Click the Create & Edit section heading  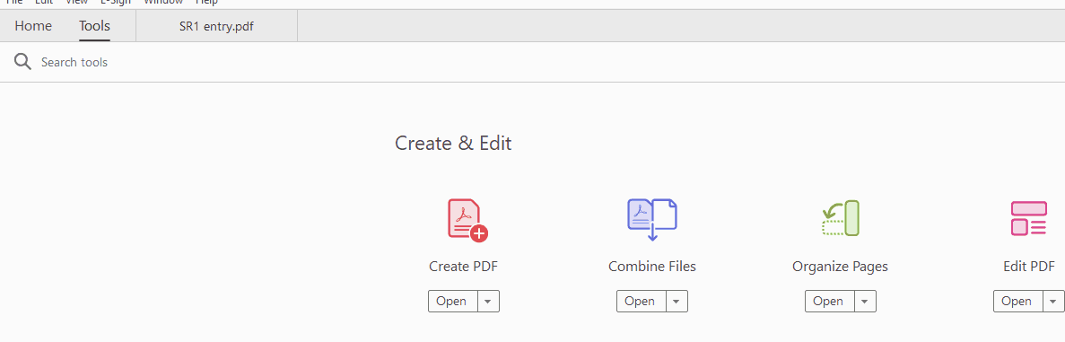[x=454, y=144]
